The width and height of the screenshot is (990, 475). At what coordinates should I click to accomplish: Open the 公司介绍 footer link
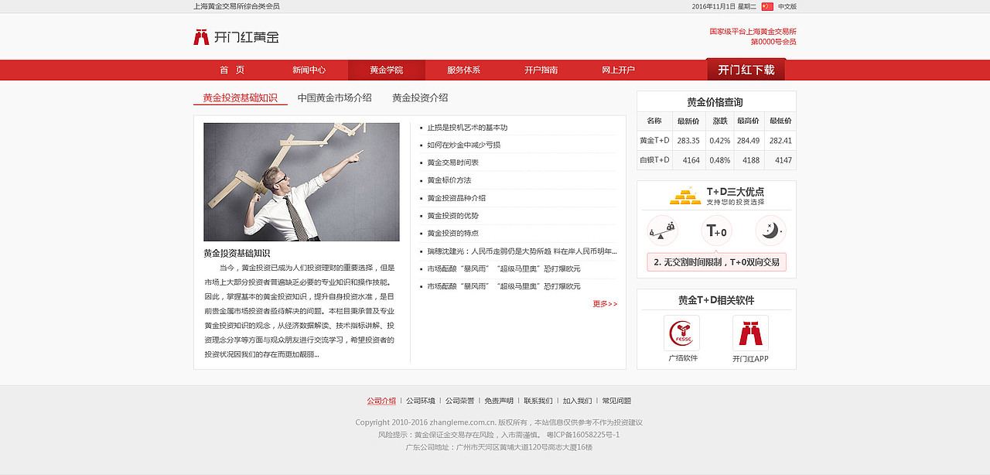[x=381, y=401]
